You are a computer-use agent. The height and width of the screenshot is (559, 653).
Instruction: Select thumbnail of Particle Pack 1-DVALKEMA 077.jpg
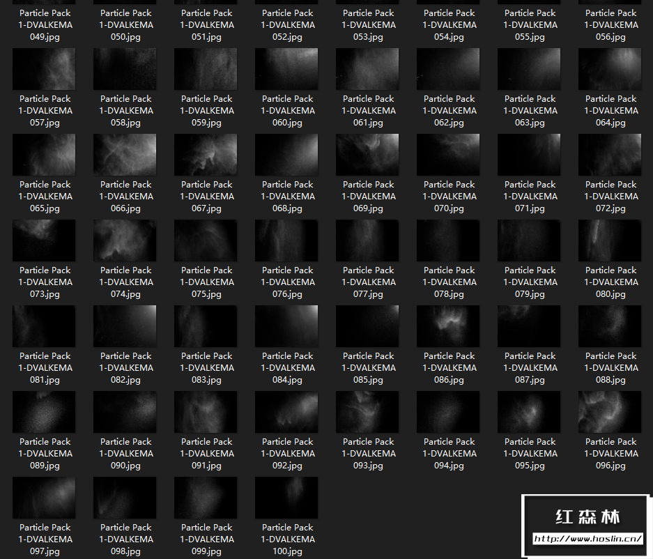[x=367, y=240]
